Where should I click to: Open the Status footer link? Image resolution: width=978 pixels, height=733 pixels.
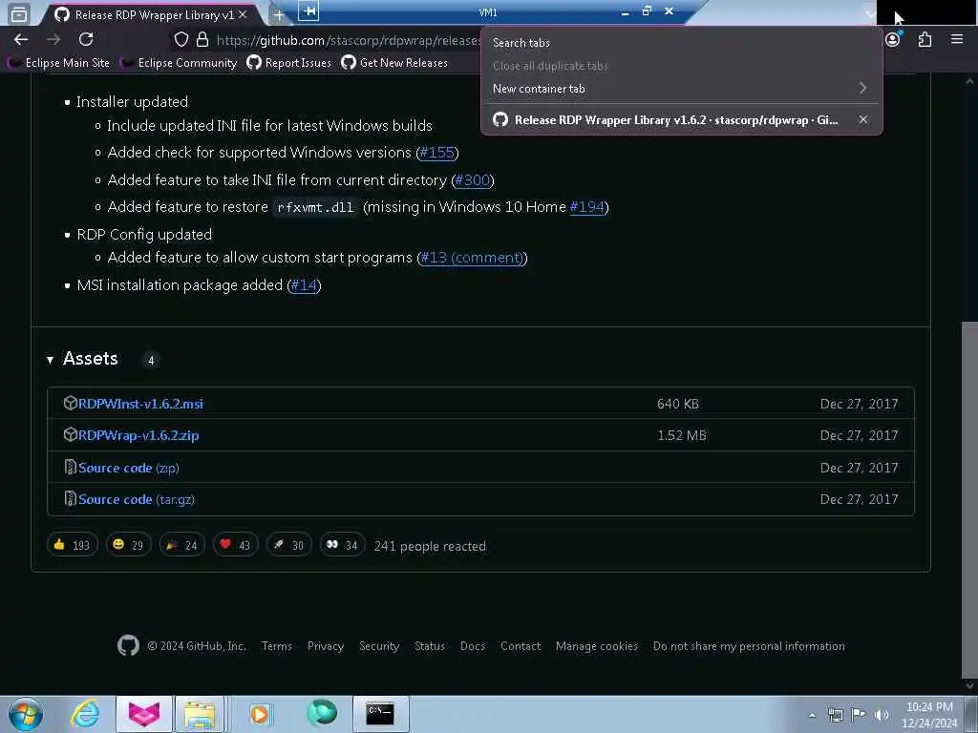click(x=429, y=646)
